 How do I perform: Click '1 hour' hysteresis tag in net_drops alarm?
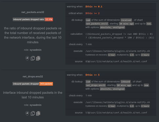(x=112, y=106)
